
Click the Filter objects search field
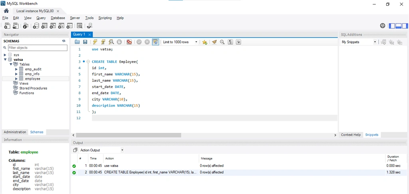[38, 48]
